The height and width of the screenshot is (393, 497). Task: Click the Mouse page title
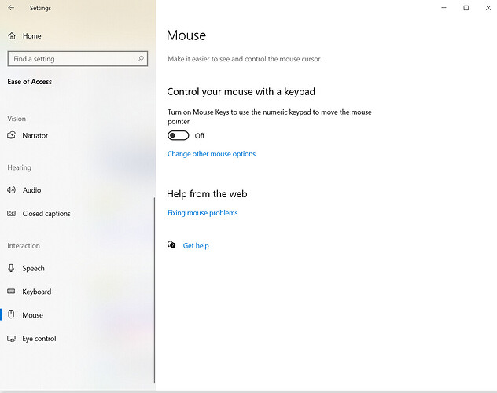tap(186, 35)
